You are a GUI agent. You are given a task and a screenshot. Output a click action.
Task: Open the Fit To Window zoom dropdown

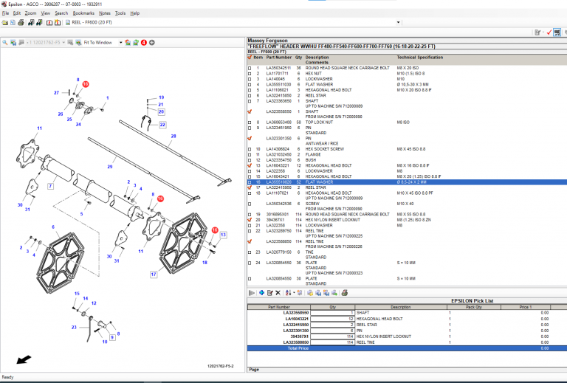pyautogui.click(x=120, y=43)
